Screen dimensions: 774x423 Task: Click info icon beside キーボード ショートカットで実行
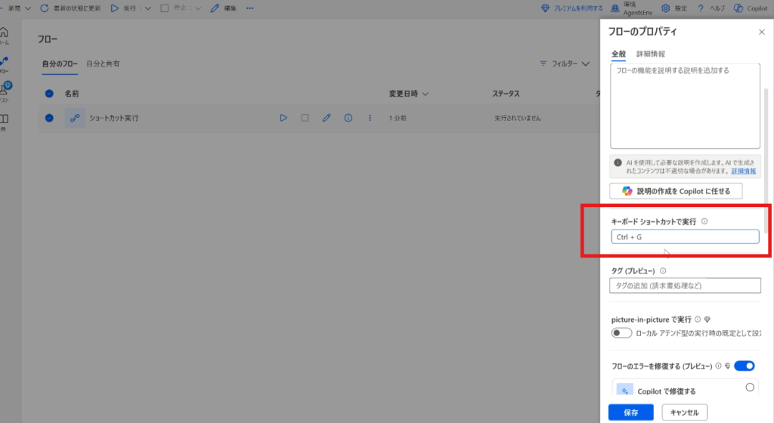[x=704, y=221]
